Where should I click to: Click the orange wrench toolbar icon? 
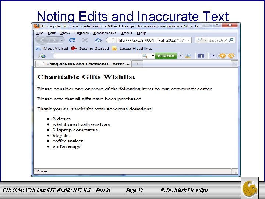231,56
